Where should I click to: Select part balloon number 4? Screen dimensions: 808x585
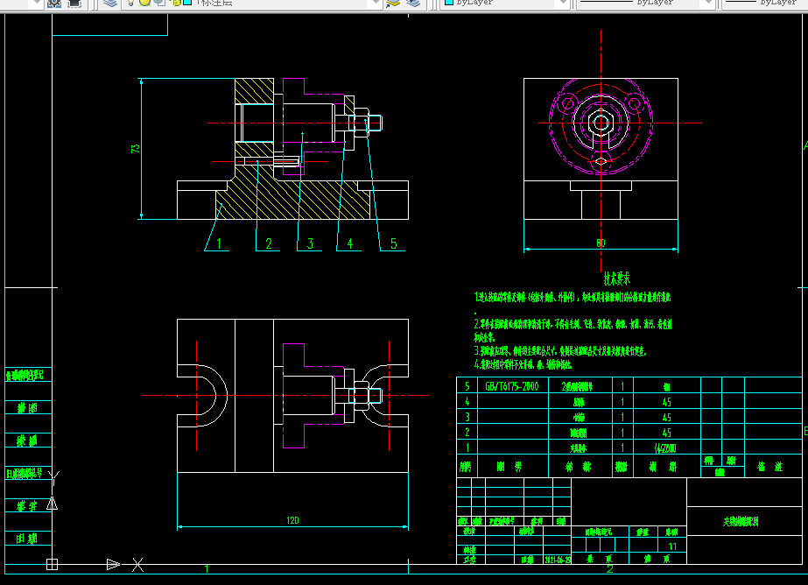(350, 243)
